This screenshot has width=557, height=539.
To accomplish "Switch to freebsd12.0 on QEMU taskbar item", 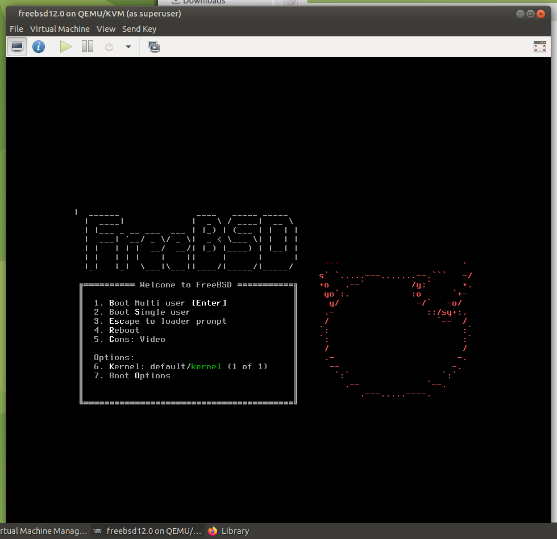I will (x=148, y=531).
